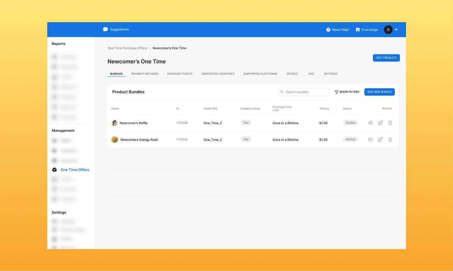This screenshot has width=453, height=271.
Task: Click the Show Filters funnel icon
Action: pos(337,92)
